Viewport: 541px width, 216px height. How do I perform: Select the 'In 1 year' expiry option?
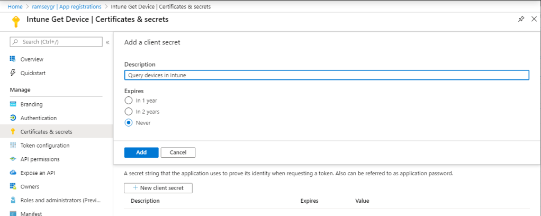coord(128,100)
